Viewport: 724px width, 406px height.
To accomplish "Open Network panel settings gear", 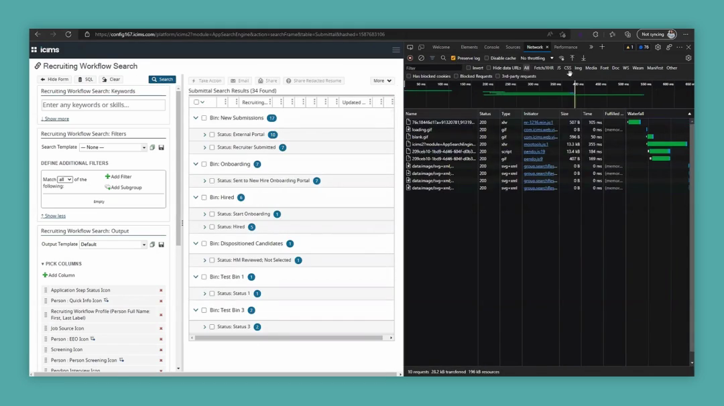I will [688, 58].
